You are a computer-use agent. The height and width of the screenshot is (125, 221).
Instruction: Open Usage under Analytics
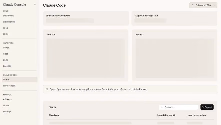tap(6, 48)
